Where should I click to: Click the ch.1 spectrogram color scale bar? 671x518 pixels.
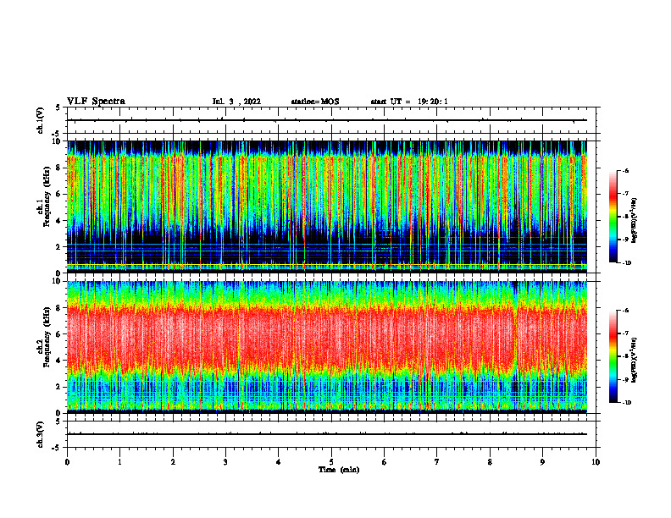point(613,217)
